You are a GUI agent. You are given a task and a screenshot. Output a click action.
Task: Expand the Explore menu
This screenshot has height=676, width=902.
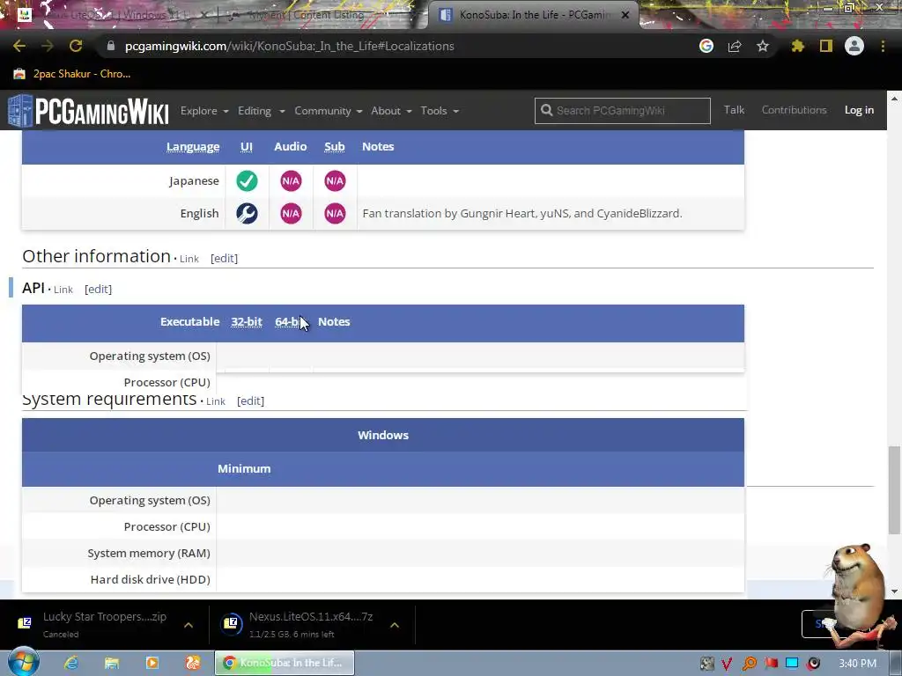(x=204, y=110)
